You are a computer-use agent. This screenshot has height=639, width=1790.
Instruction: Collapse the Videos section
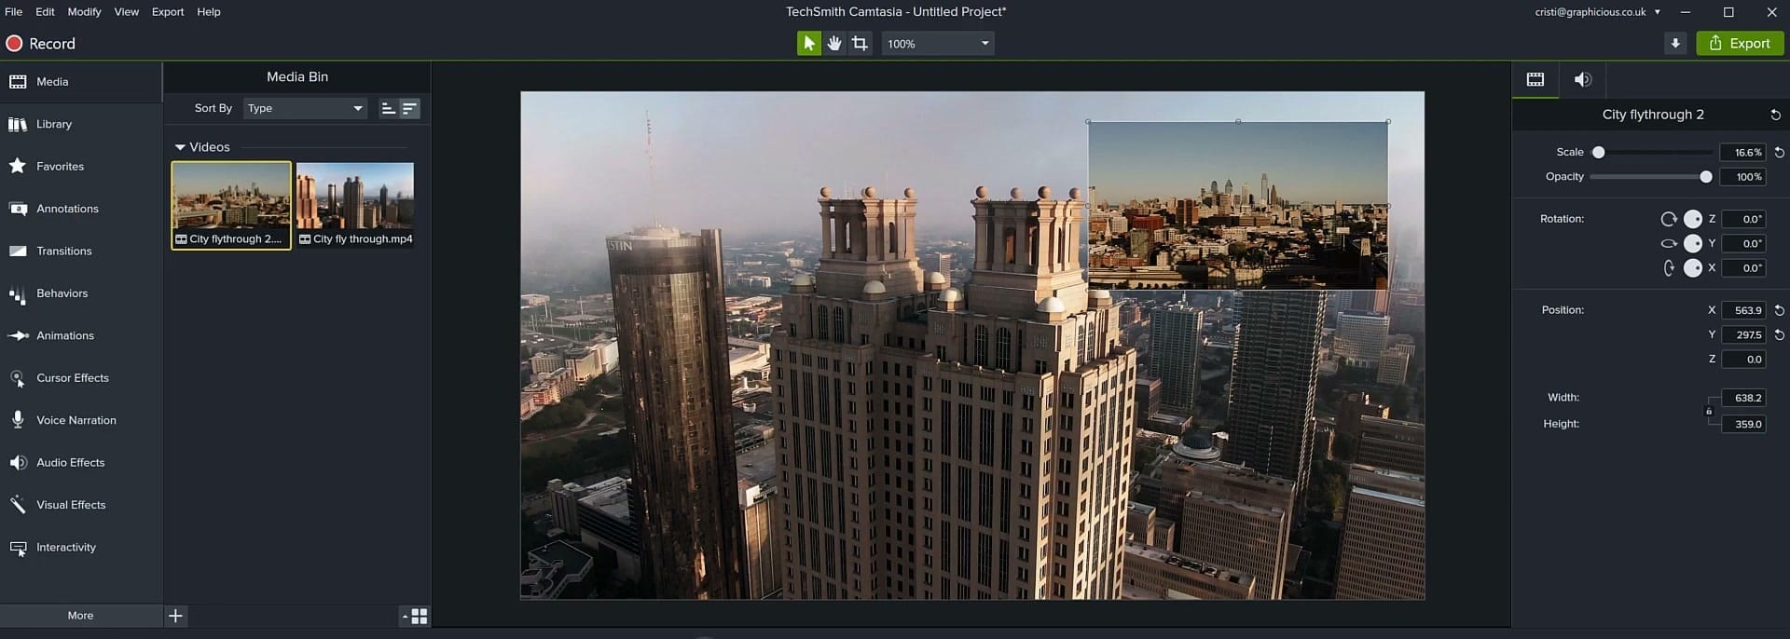(180, 147)
